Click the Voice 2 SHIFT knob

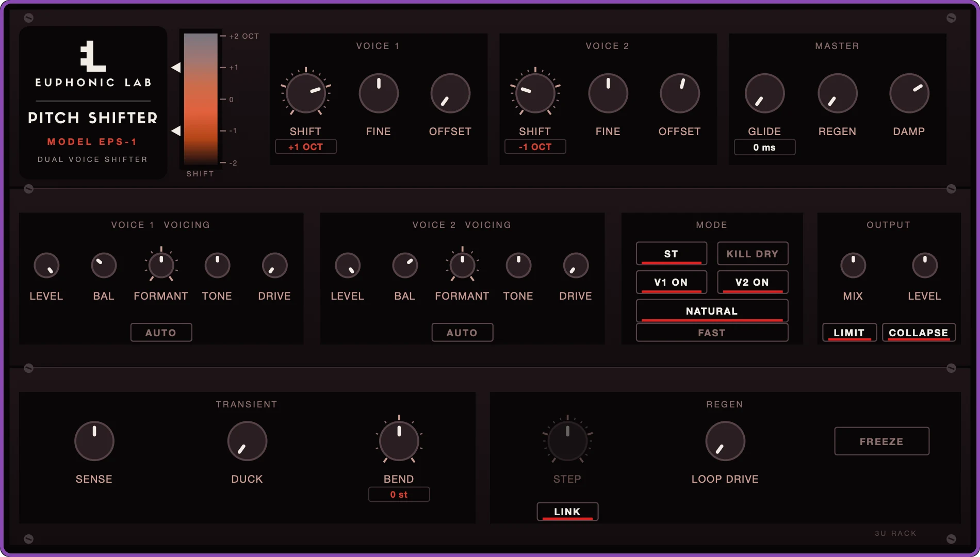point(535,93)
